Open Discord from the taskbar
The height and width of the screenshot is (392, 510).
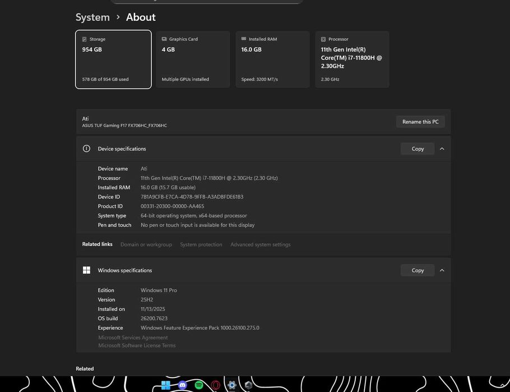(x=183, y=385)
